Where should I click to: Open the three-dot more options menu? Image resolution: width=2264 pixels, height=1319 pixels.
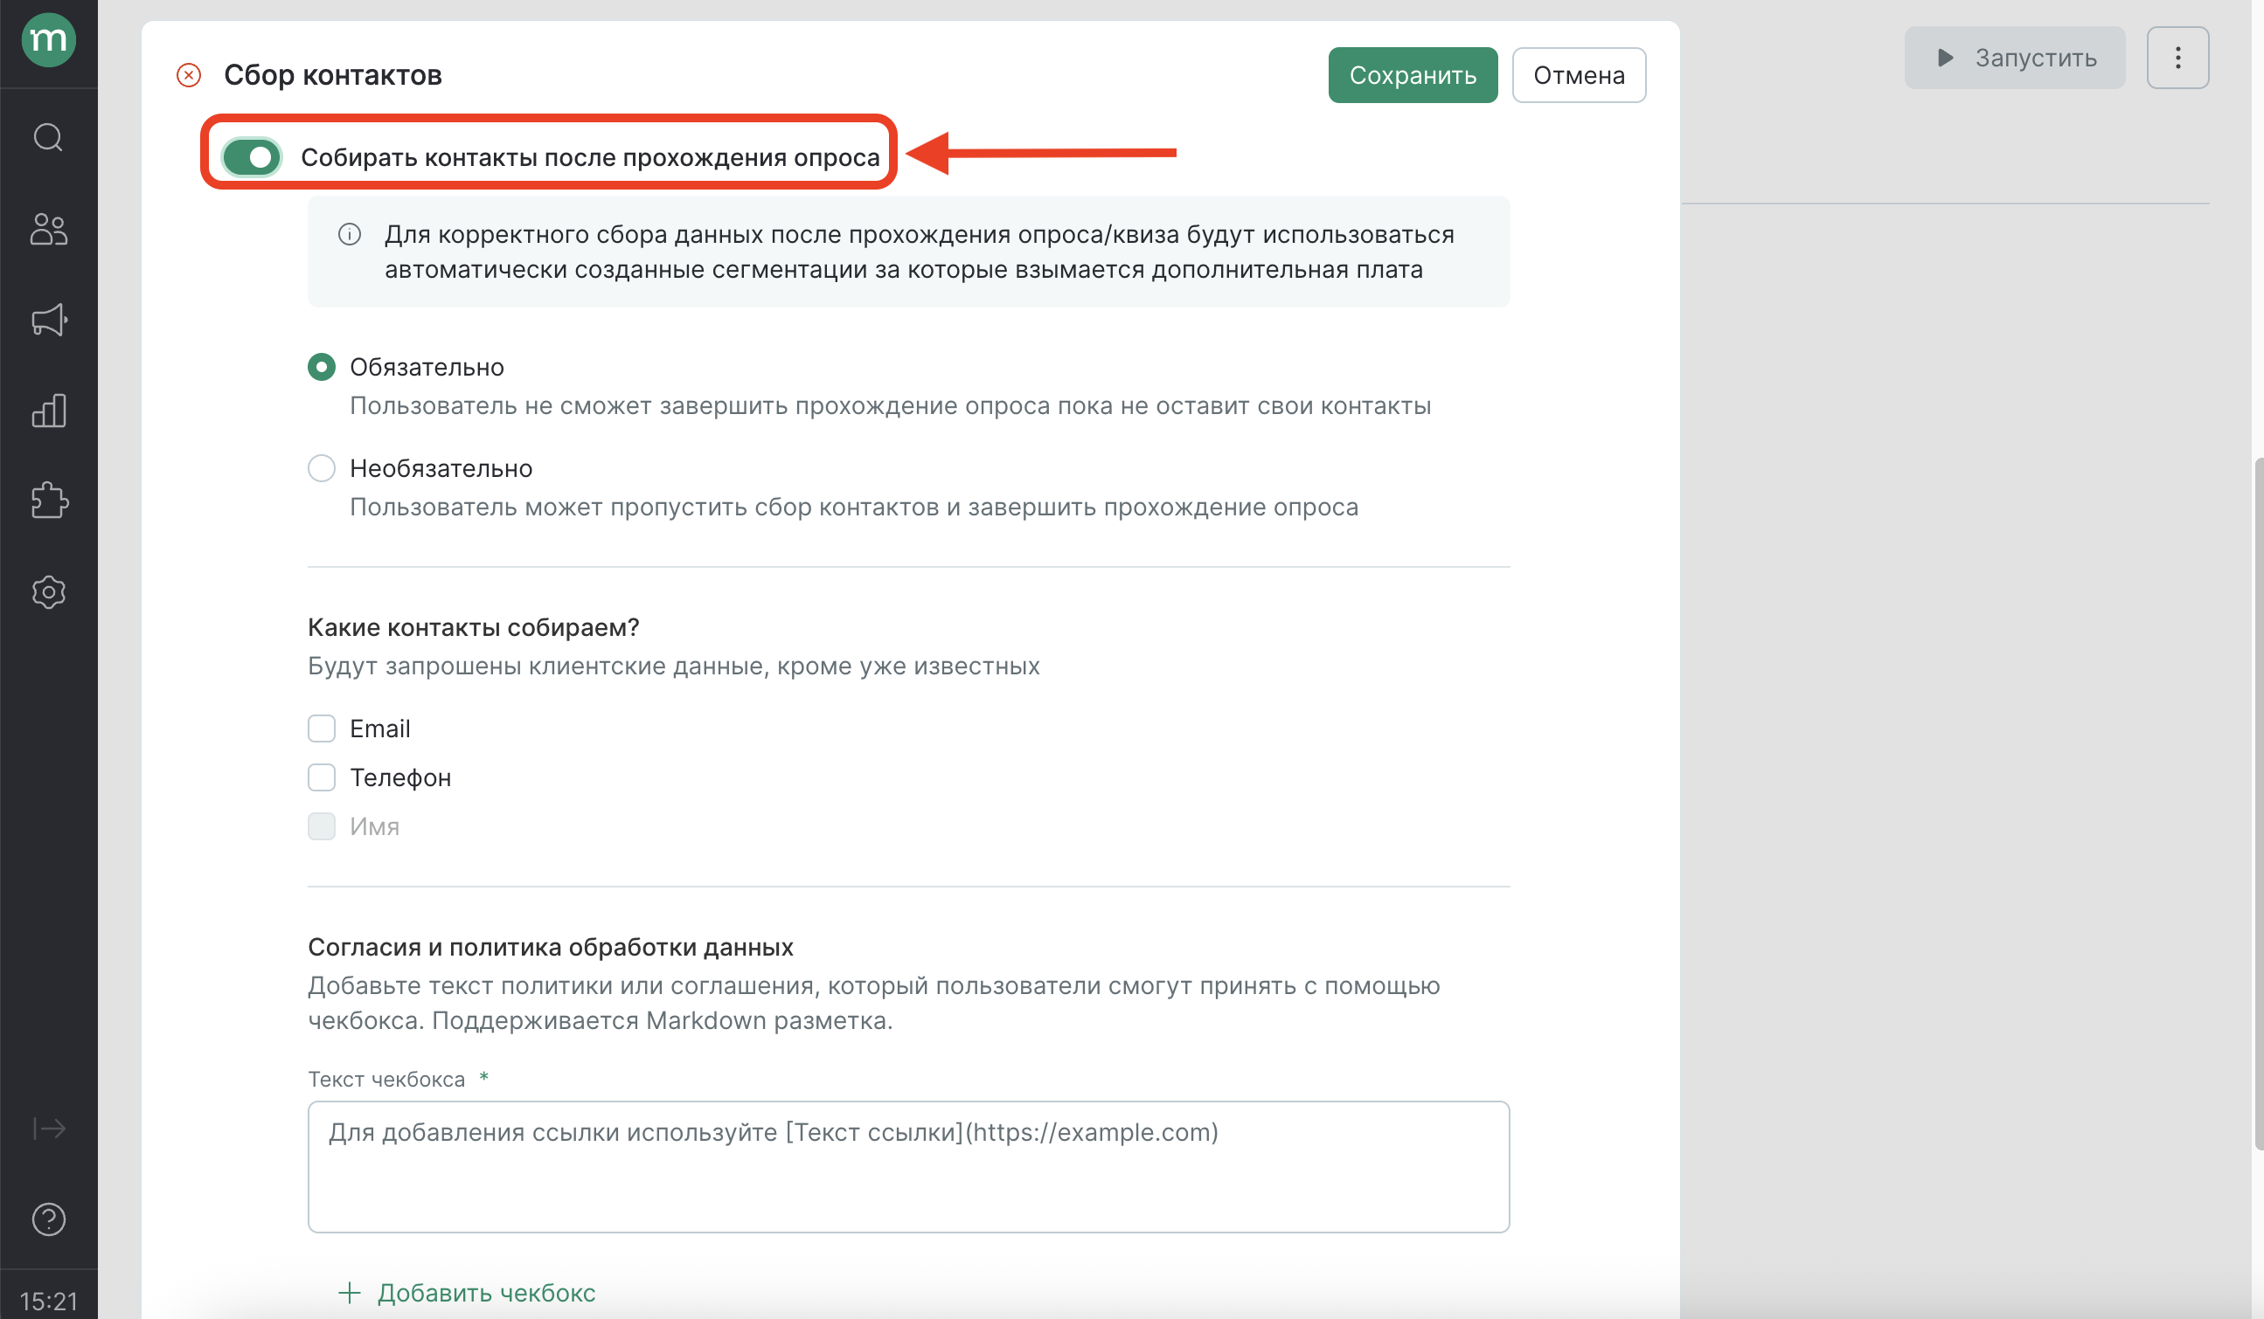2177,58
